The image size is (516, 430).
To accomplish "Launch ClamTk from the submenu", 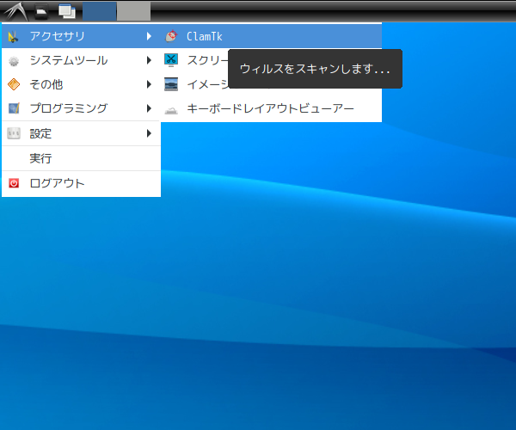I will (x=271, y=36).
